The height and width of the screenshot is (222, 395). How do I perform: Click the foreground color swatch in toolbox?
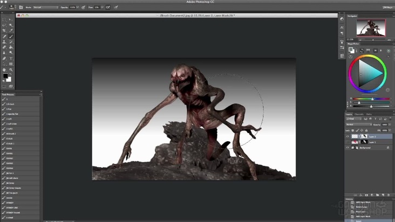point(5,76)
